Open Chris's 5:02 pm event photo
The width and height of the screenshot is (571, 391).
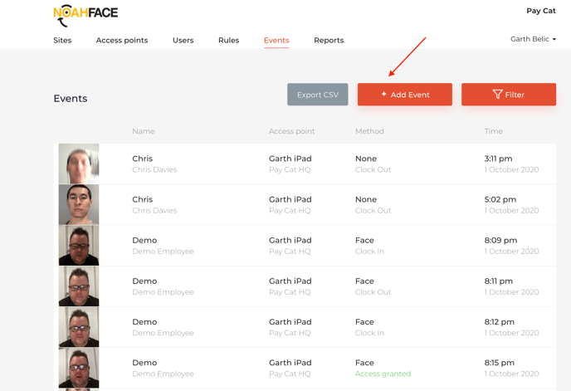click(x=79, y=204)
